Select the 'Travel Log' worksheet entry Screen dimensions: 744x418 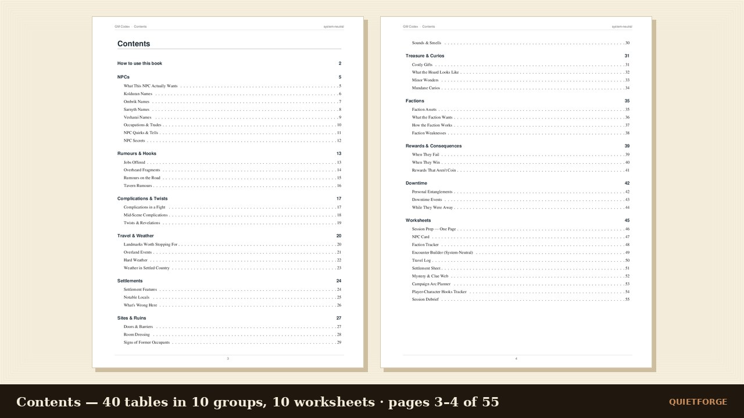point(521,261)
